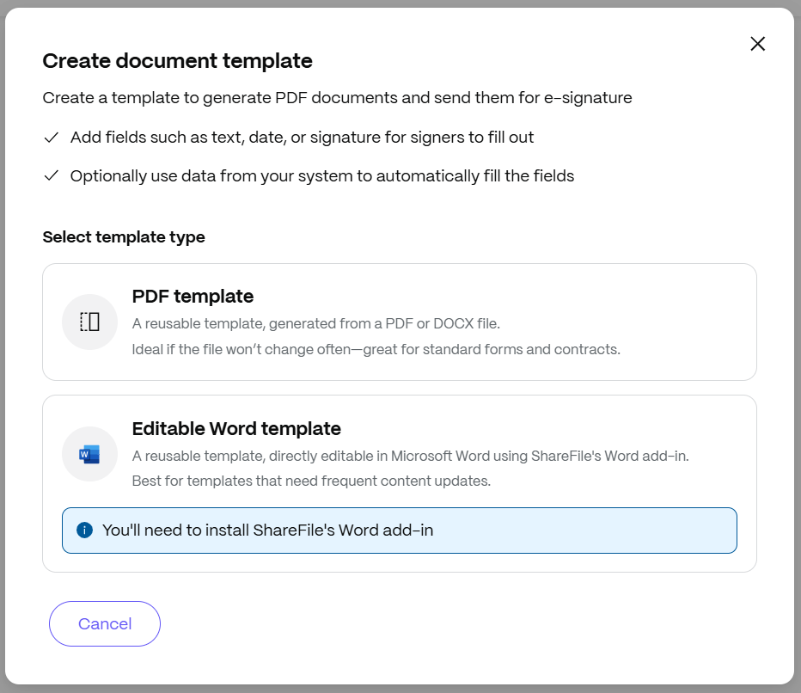The width and height of the screenshot is (801, 693).
Task: Click the blue info icon in the banner
Action: coord(84,530)
